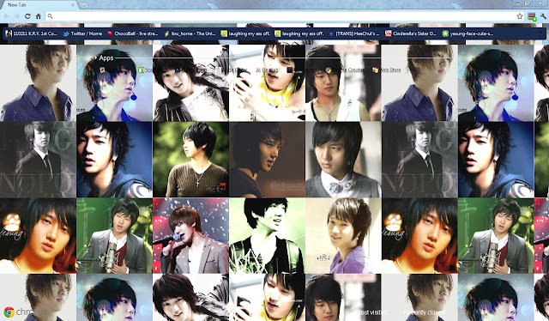Viewport: 549px width, 321px height.
Task: Reload the current page
Action: [27, 16]
